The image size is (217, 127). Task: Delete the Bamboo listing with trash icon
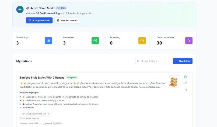click(186, 90)
